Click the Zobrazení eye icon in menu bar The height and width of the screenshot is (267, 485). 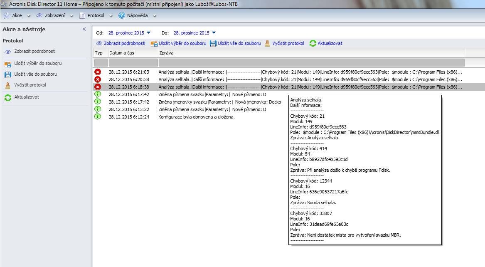39,15
